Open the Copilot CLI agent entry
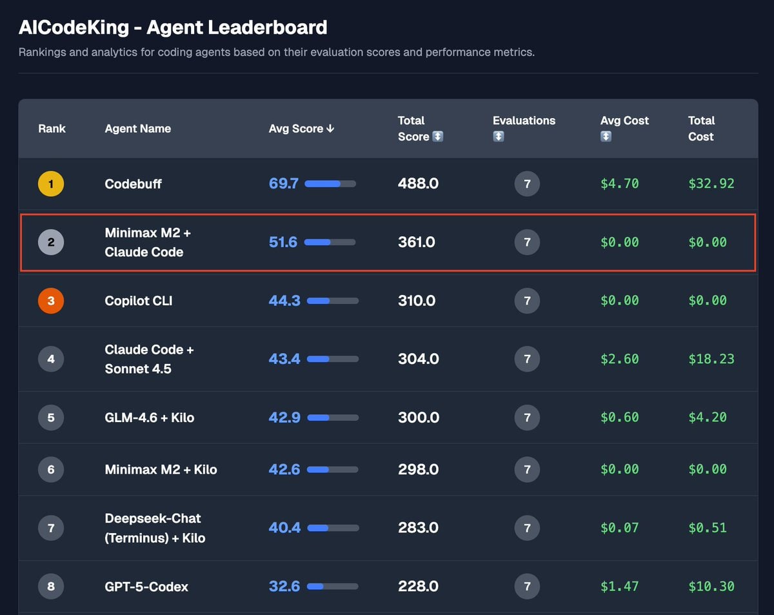This screenshot has height=615, width=774. coord(138,301)
